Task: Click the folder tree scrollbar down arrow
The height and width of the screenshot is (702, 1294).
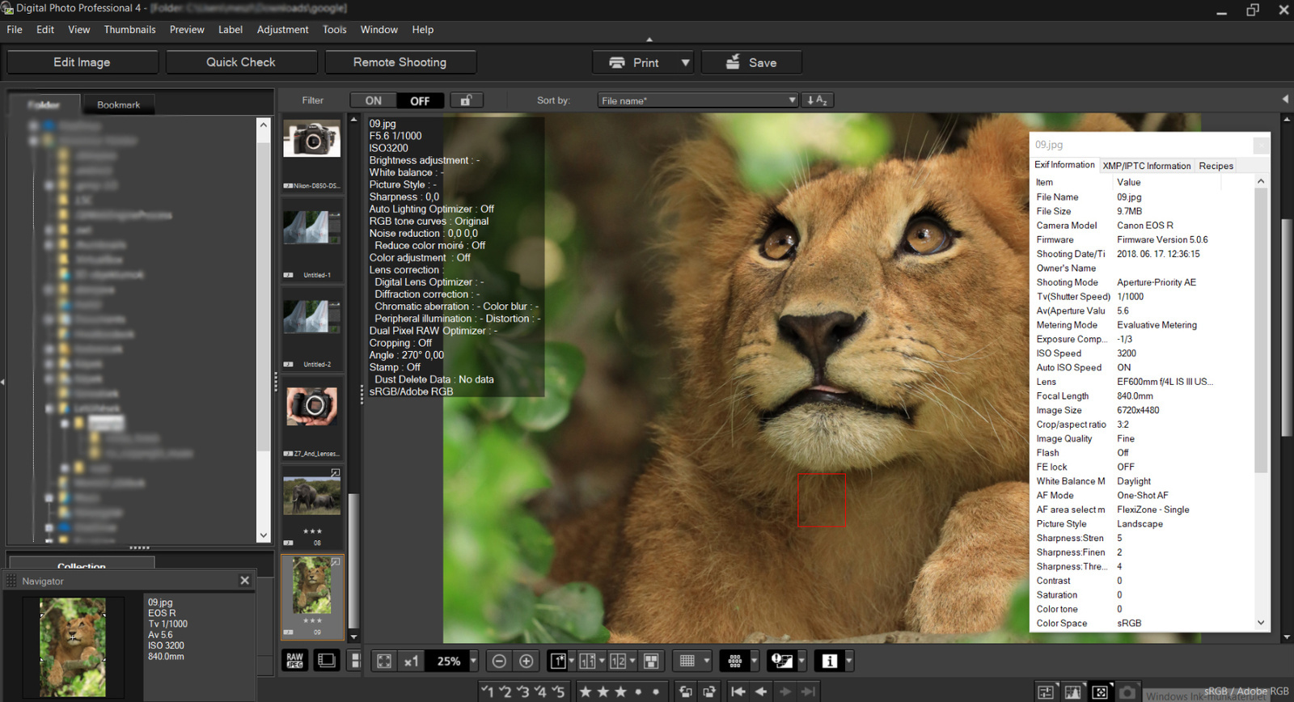Action: 263,535
